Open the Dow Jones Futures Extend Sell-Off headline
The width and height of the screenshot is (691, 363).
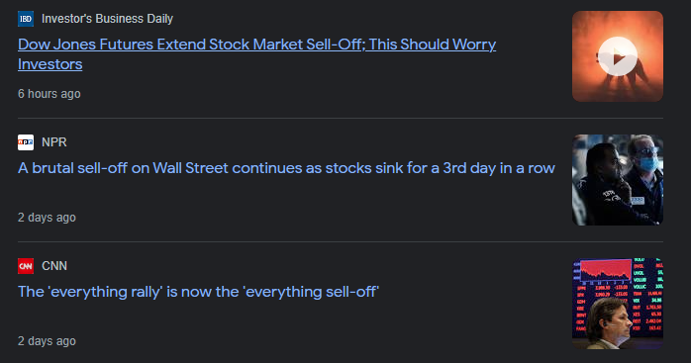point(257,54)
